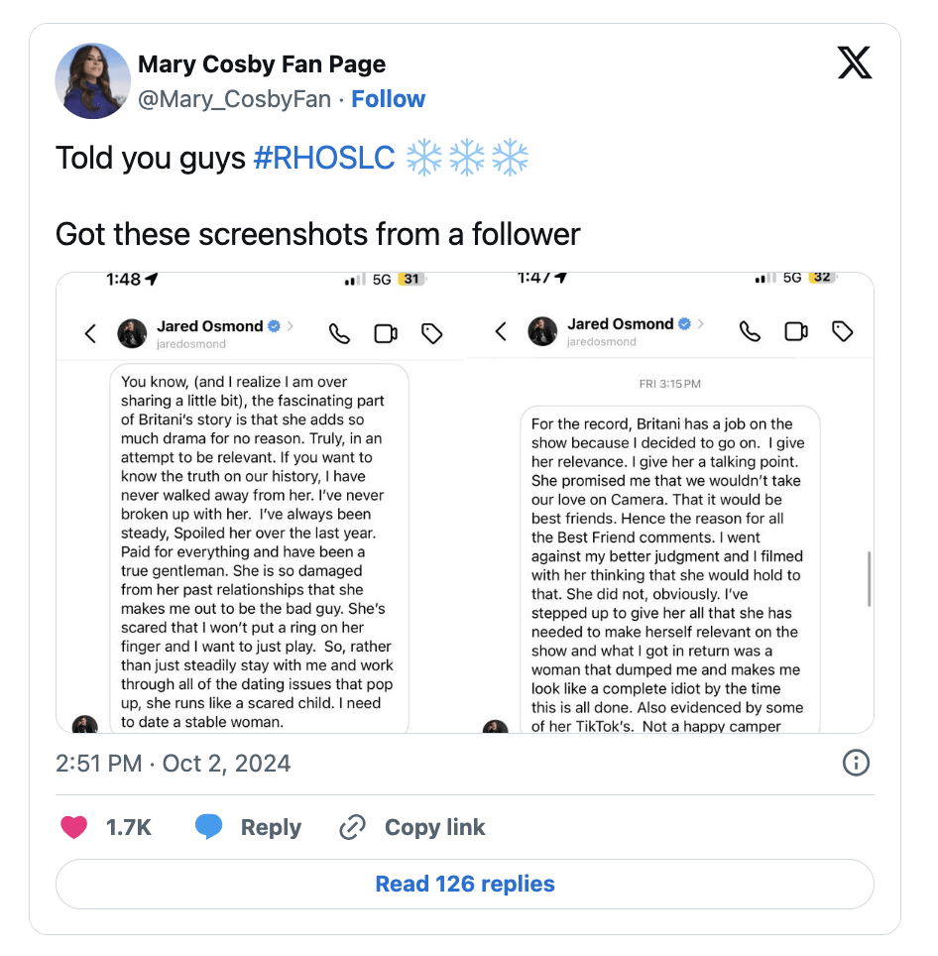Screen dimensions: 938x956
Task: Expand Jared Osmond profile chevron in right chat
Action: pos(701,323)
